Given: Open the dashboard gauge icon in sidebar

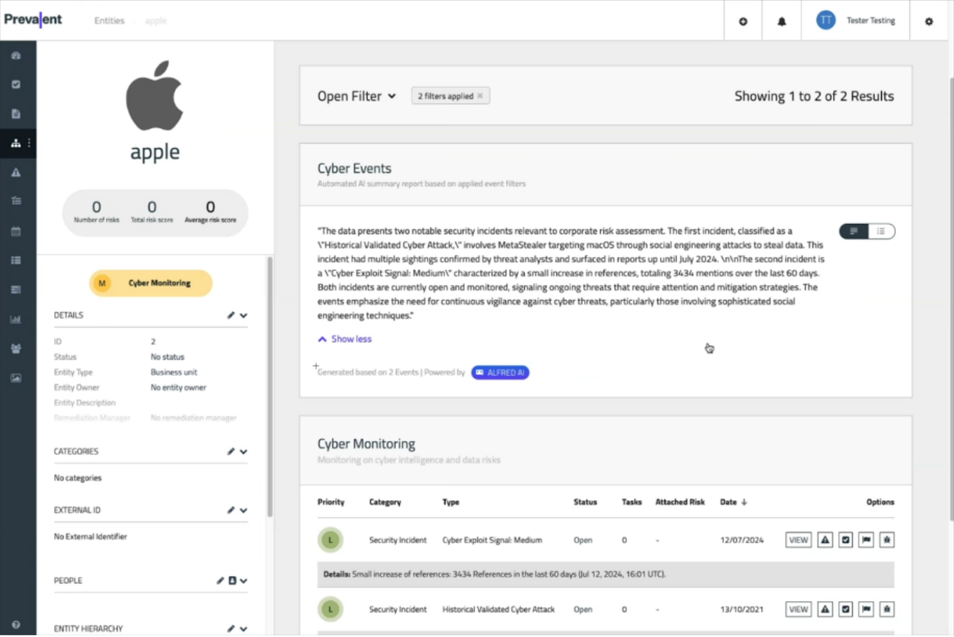Looking at the screenshot, I should (x=16, y=56).
